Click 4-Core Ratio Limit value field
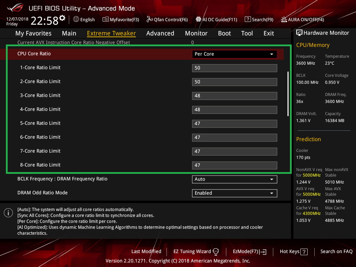356x267 pixels. pos(235,110)
